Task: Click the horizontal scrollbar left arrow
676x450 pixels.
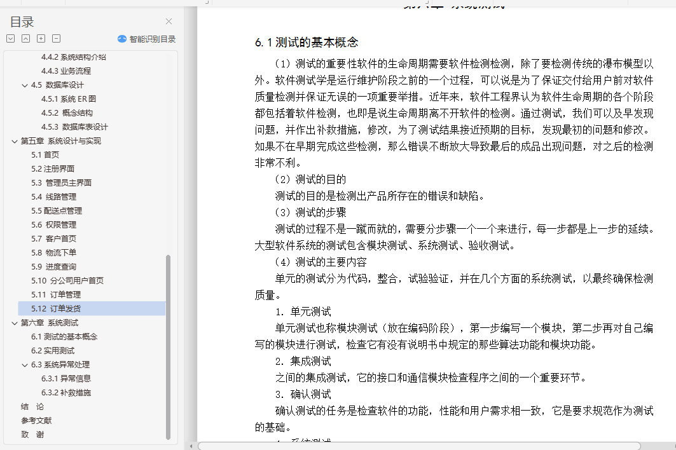Action: (191, 446)
